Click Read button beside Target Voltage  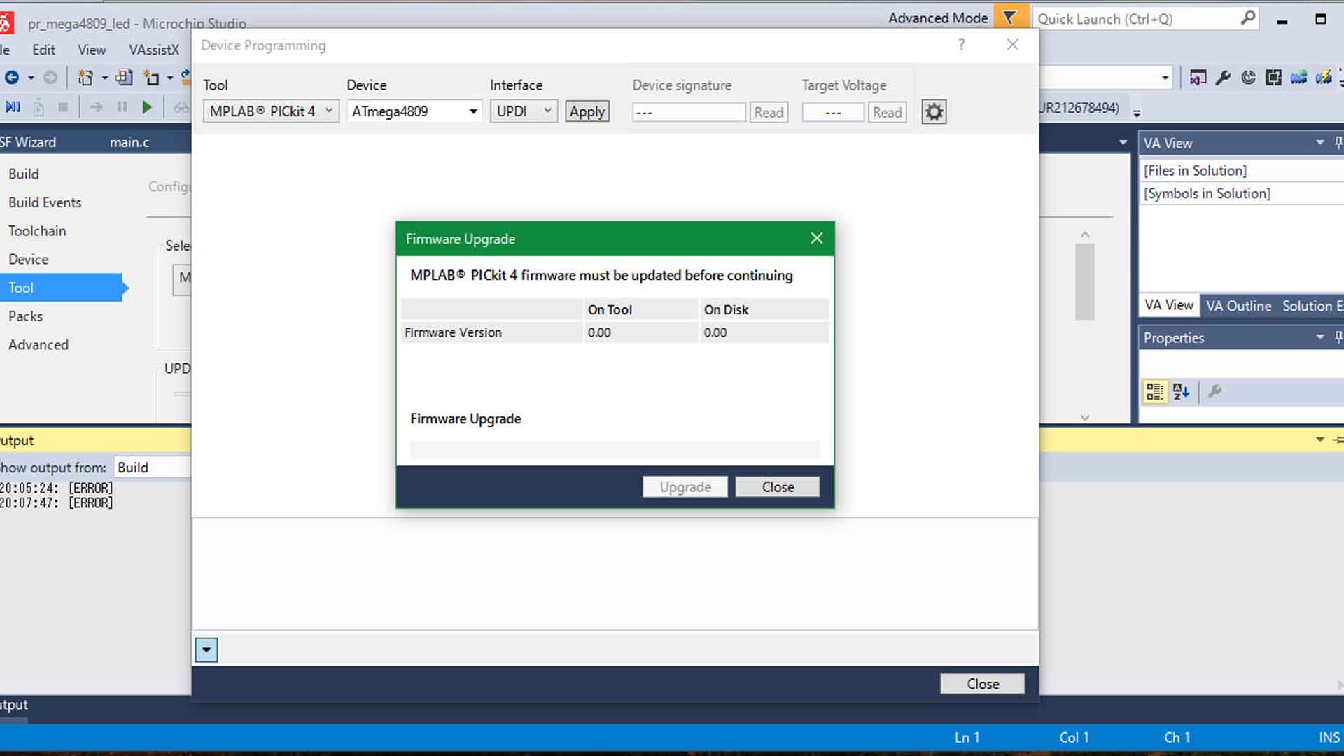(887, 112)
